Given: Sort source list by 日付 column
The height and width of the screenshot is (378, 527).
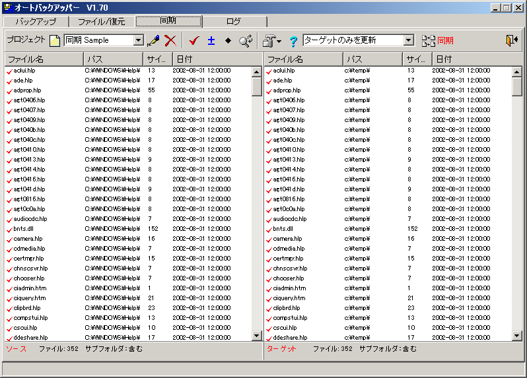Looking at the screenshot, I should tap(217, 59).
